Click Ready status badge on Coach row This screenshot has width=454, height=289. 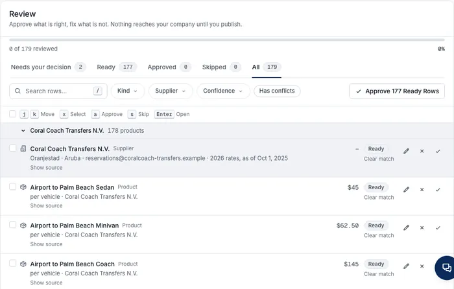[x=376, y=264]
